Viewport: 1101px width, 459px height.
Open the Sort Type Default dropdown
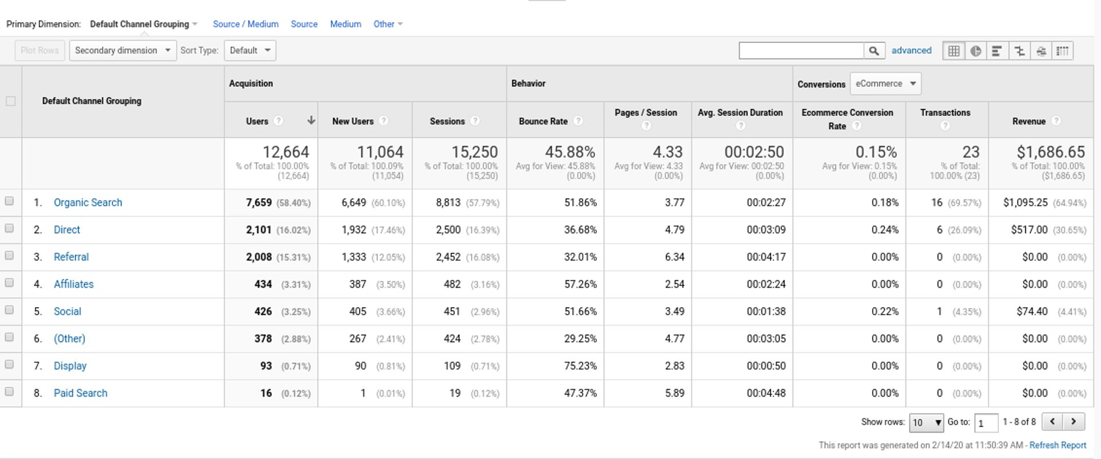pos(250,50)
